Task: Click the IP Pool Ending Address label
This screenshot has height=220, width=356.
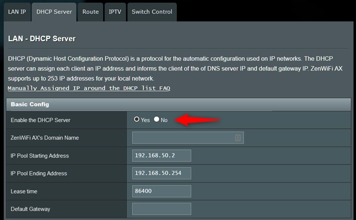Action: pyautogui.click(x=38, y=173)
